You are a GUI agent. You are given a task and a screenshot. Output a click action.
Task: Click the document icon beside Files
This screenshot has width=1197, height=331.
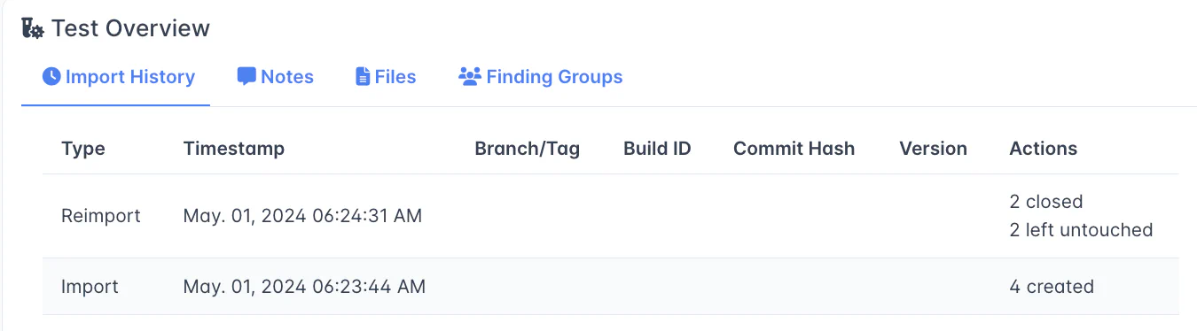pos(363,77)
